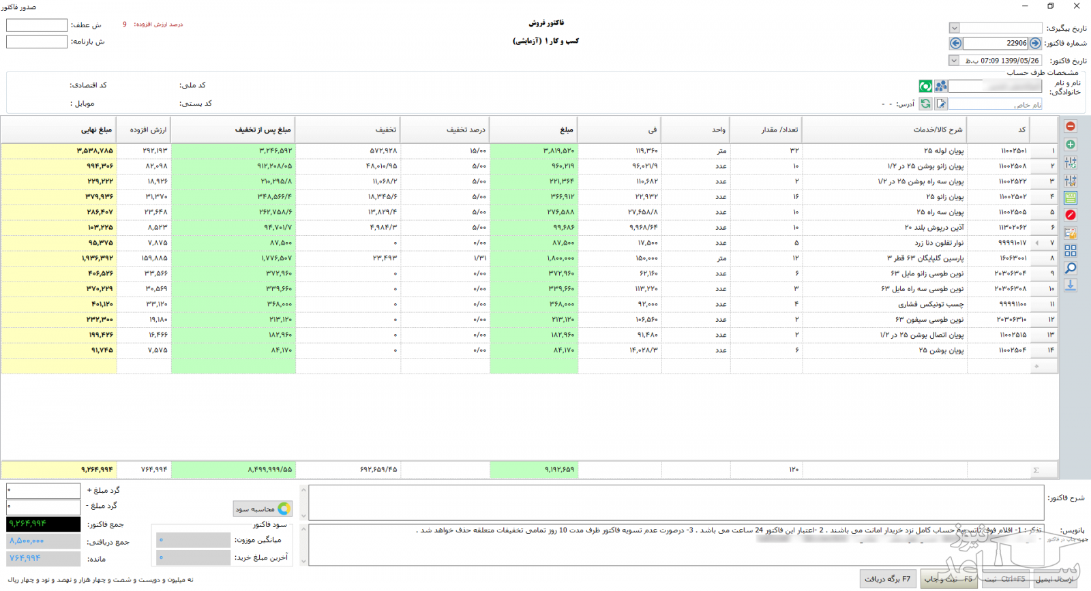
Task: Select row header number ۱ in the grid
Action: [x=1044, y=151]
